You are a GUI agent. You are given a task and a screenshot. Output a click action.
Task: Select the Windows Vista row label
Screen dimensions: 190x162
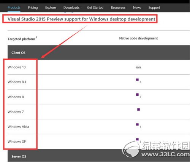point(18,127)
